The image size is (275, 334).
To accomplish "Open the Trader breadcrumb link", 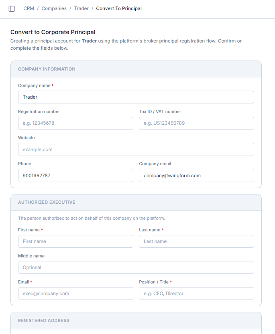I will 81,8.
